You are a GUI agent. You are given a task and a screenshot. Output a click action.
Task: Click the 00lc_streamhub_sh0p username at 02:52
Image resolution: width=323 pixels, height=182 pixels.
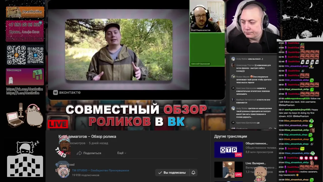297,66
